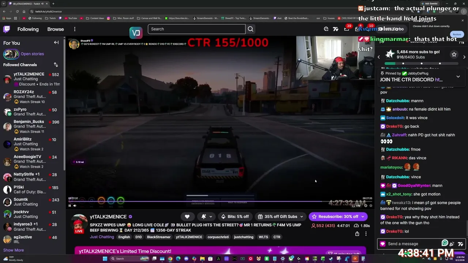Open stream more options below viewer count
This screenshot has width=468, height=263.
pyautogui.click(x=366, y=234)
